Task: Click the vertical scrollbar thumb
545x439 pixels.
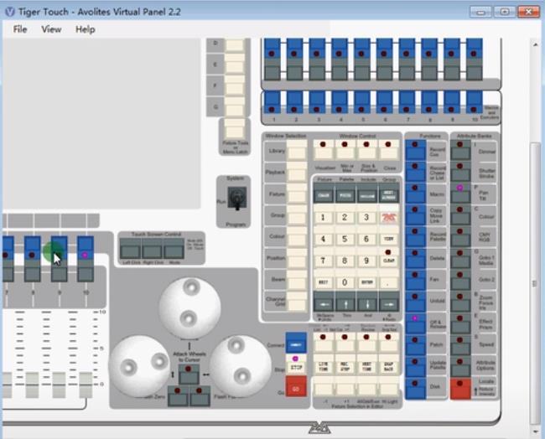Action: pyautogui.click(x=535, y=283)
